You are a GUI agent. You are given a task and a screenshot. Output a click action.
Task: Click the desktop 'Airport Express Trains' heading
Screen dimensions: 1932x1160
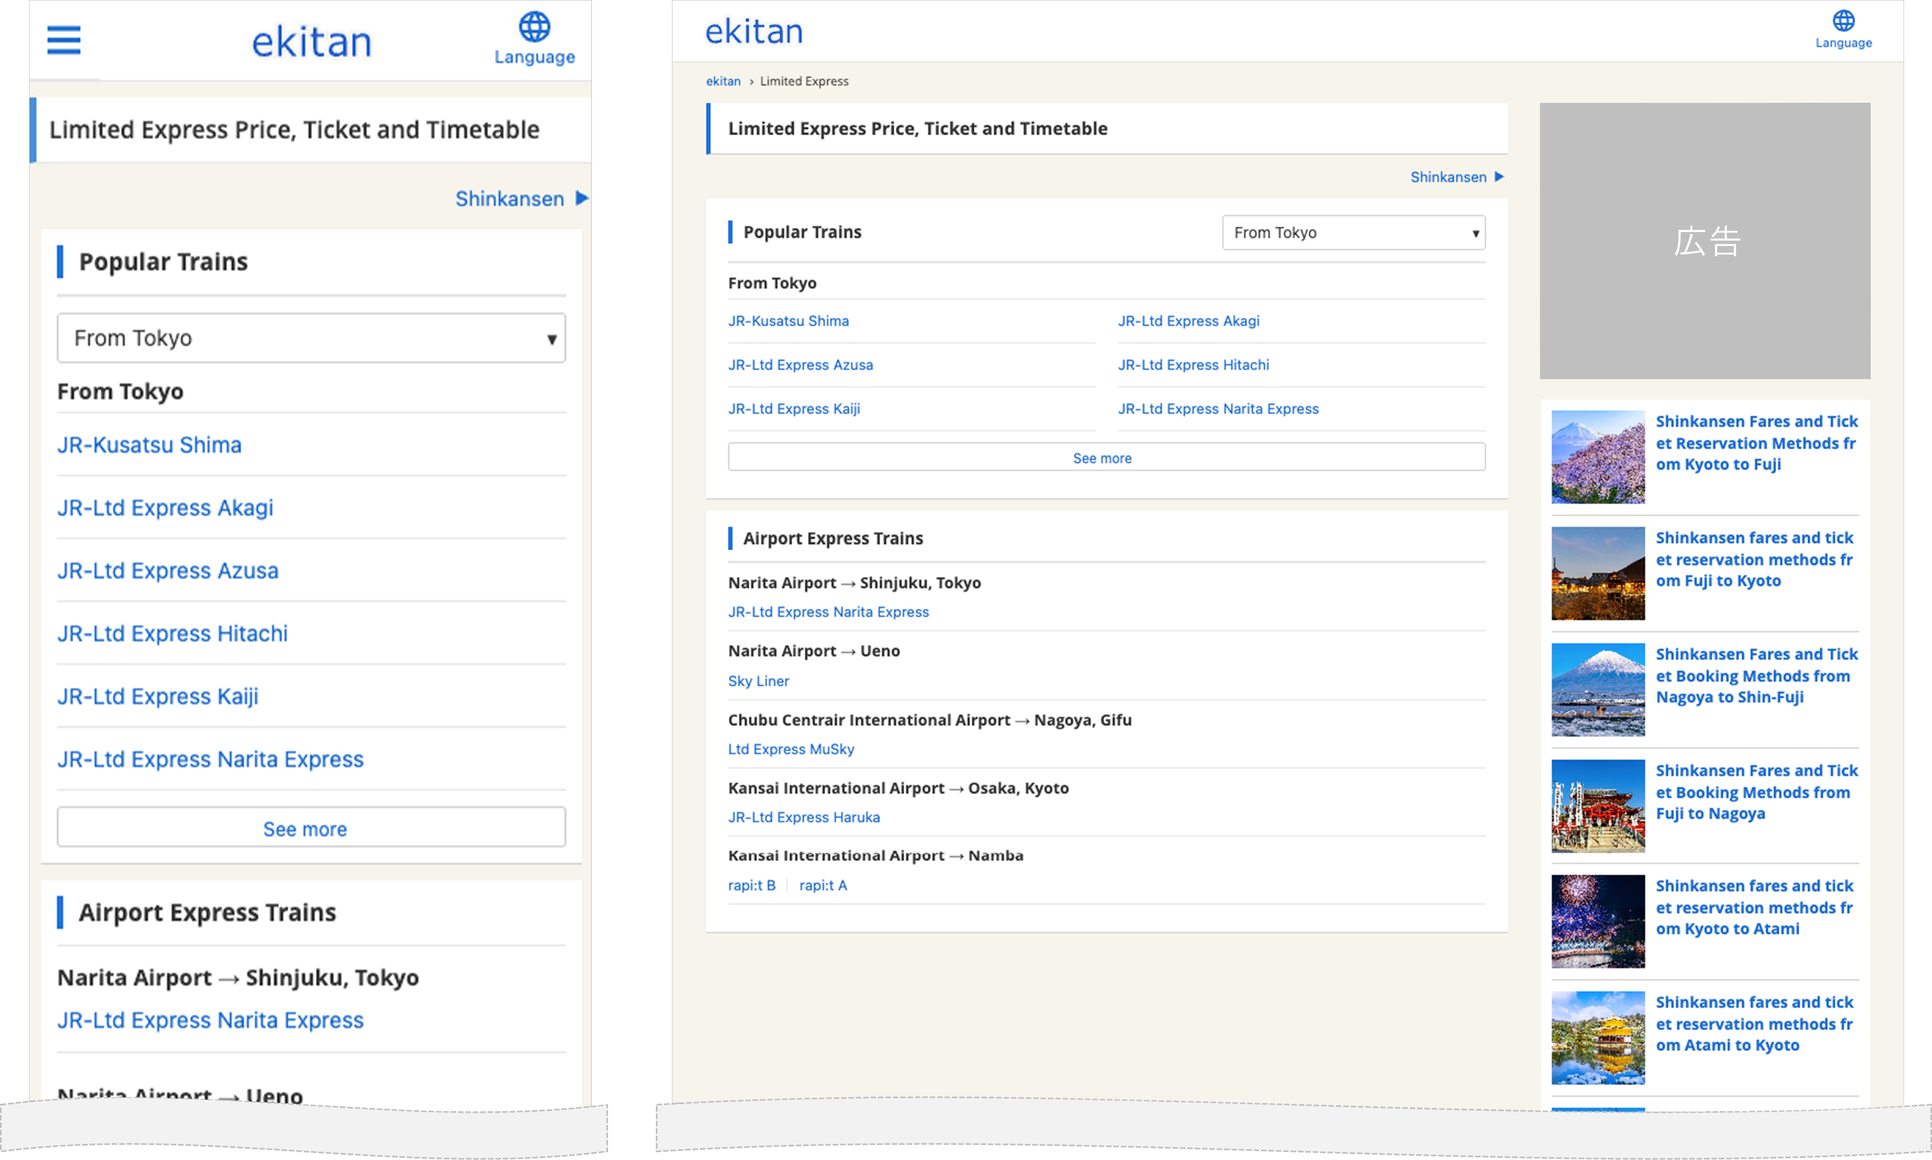[833, 538]
